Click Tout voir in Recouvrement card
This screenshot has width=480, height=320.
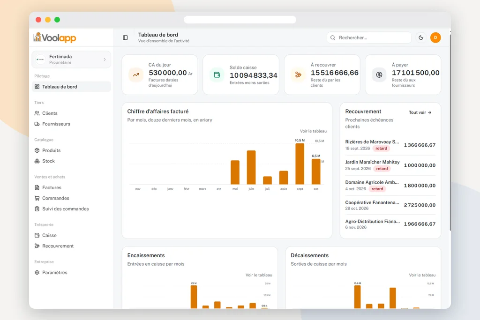[420, 112]
